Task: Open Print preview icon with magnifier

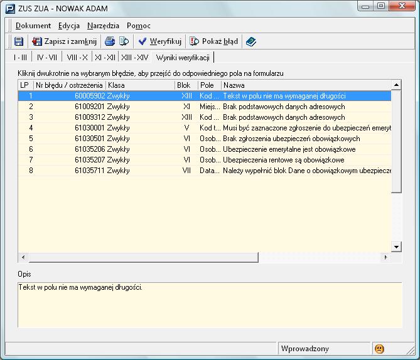Action: [124, 41]
